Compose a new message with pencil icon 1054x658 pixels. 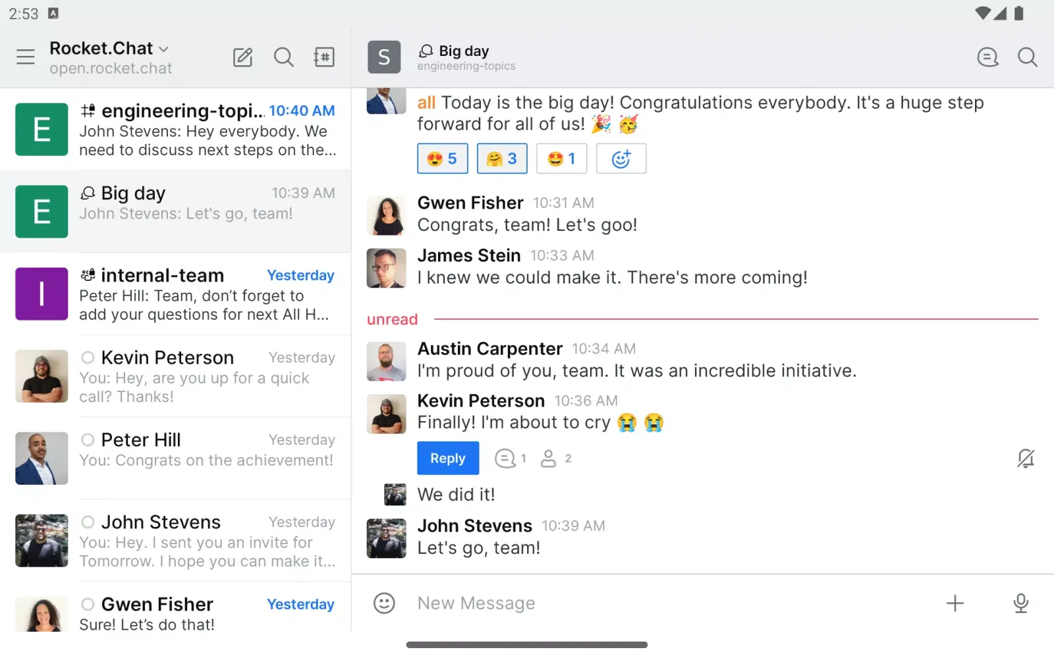242,57
